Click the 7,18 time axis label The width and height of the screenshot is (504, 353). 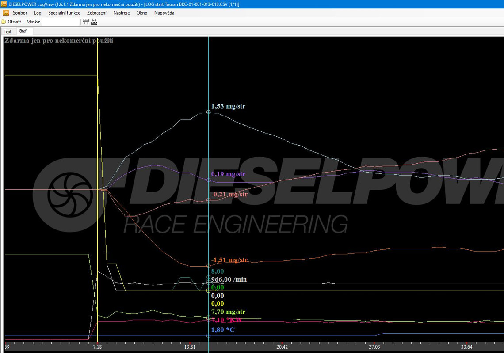point(97,347)
